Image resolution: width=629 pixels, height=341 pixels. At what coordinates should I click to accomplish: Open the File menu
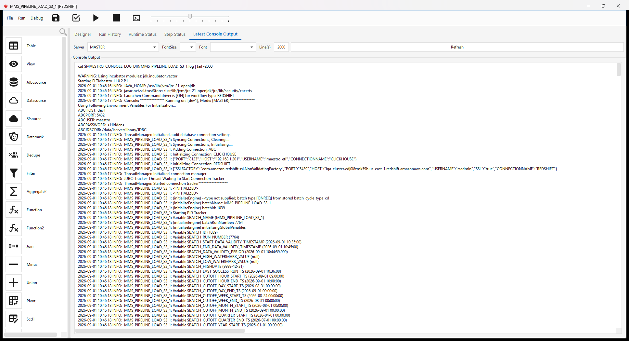(x=10, y=18)
